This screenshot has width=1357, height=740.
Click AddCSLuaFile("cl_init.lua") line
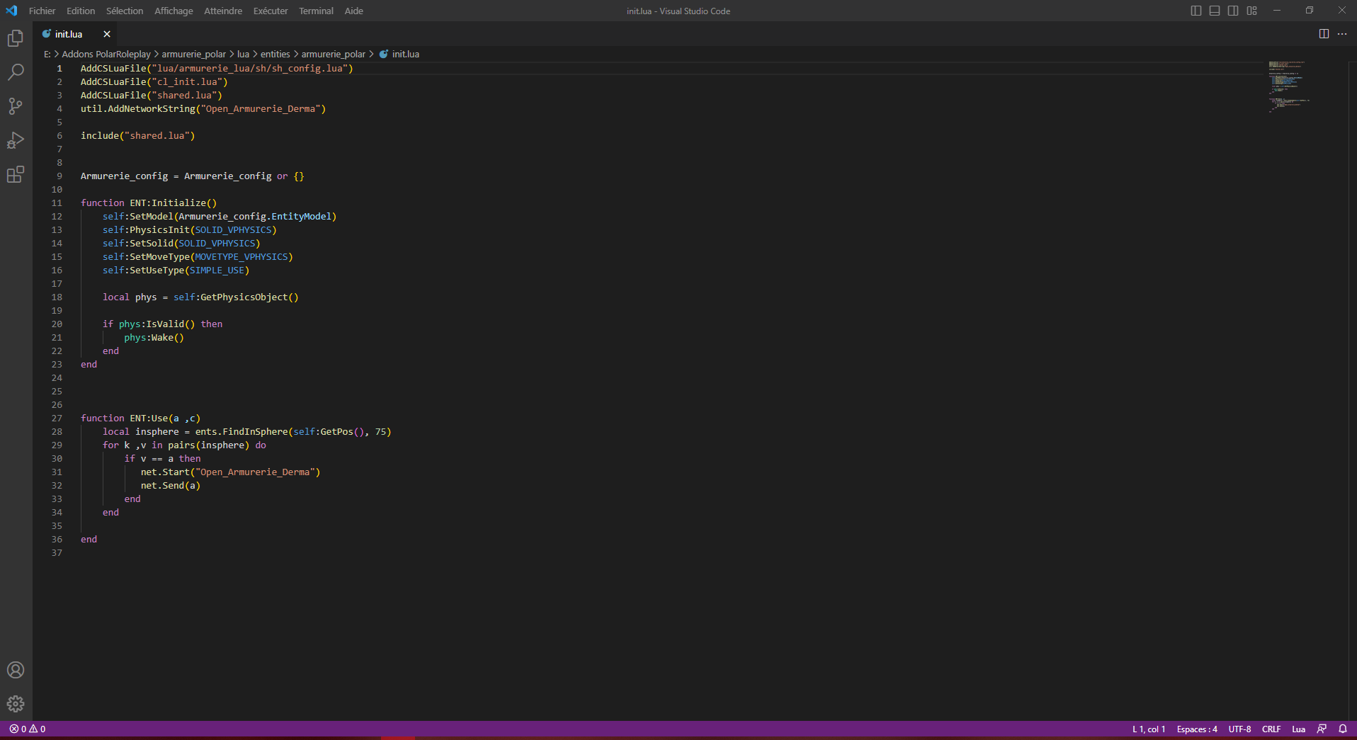(154, 81)
